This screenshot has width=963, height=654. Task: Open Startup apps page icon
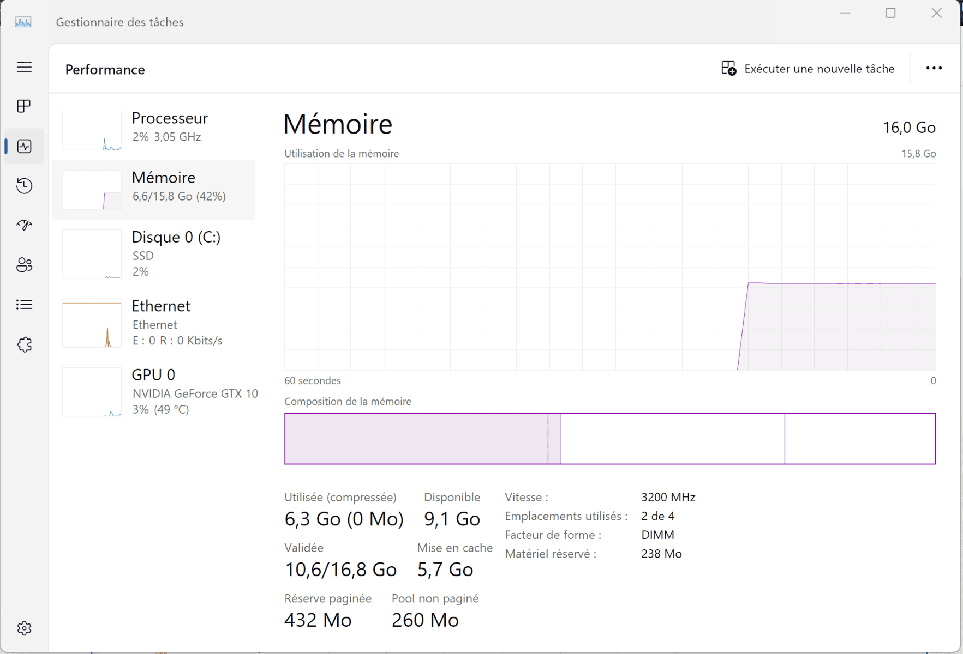(x=24, y=225)
